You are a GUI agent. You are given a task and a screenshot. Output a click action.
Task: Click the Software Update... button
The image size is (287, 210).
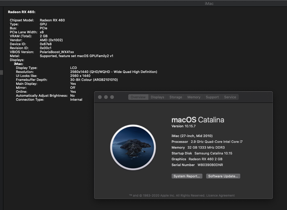coord(223,176)
